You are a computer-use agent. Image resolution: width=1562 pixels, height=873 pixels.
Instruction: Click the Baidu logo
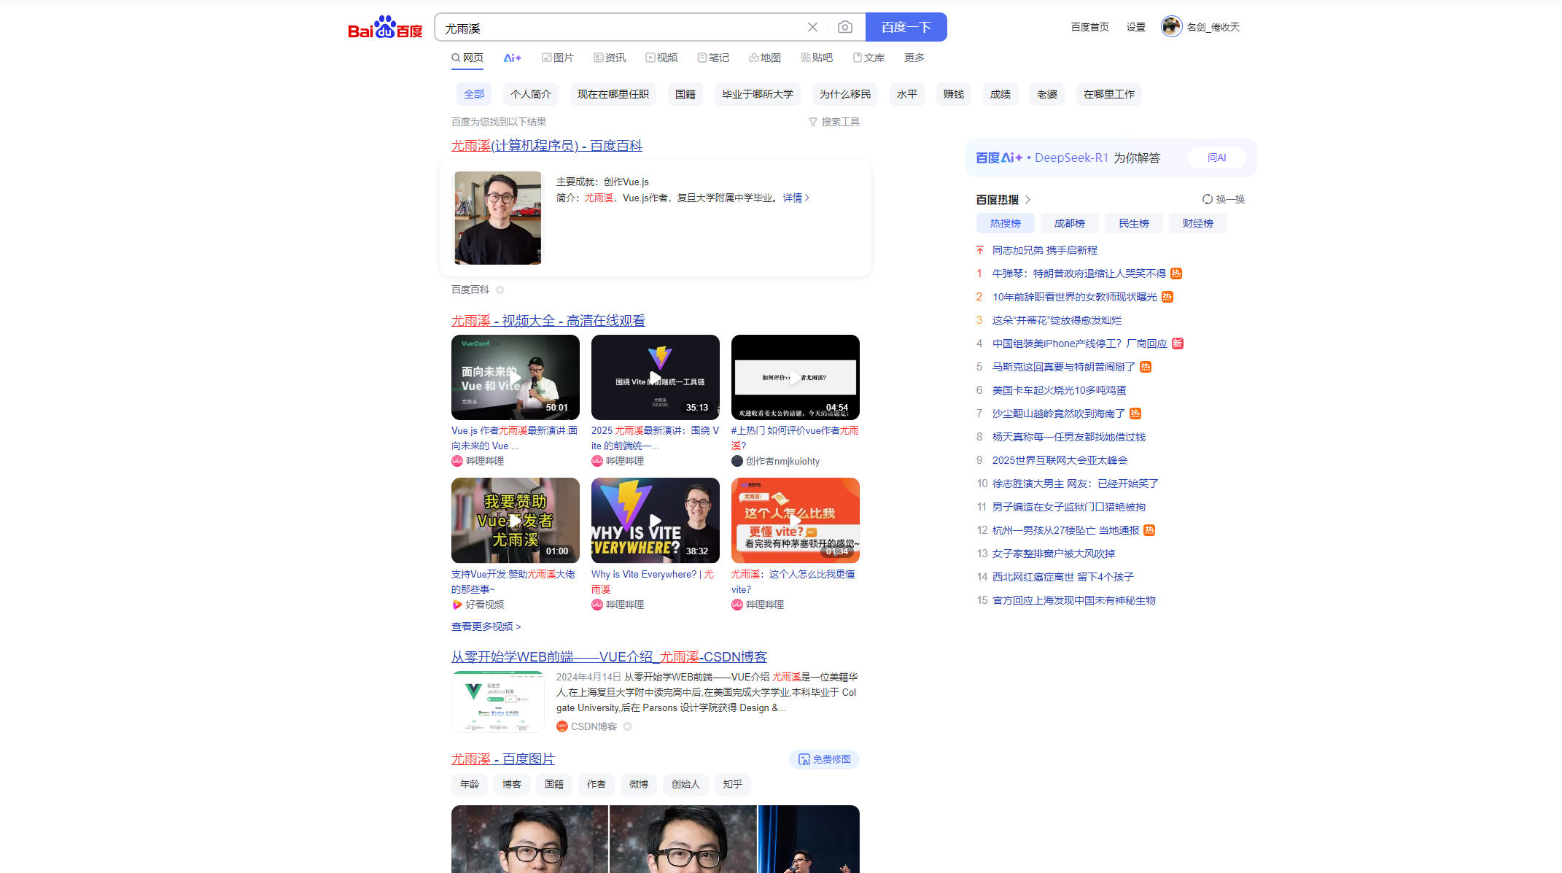pos(385,27)
